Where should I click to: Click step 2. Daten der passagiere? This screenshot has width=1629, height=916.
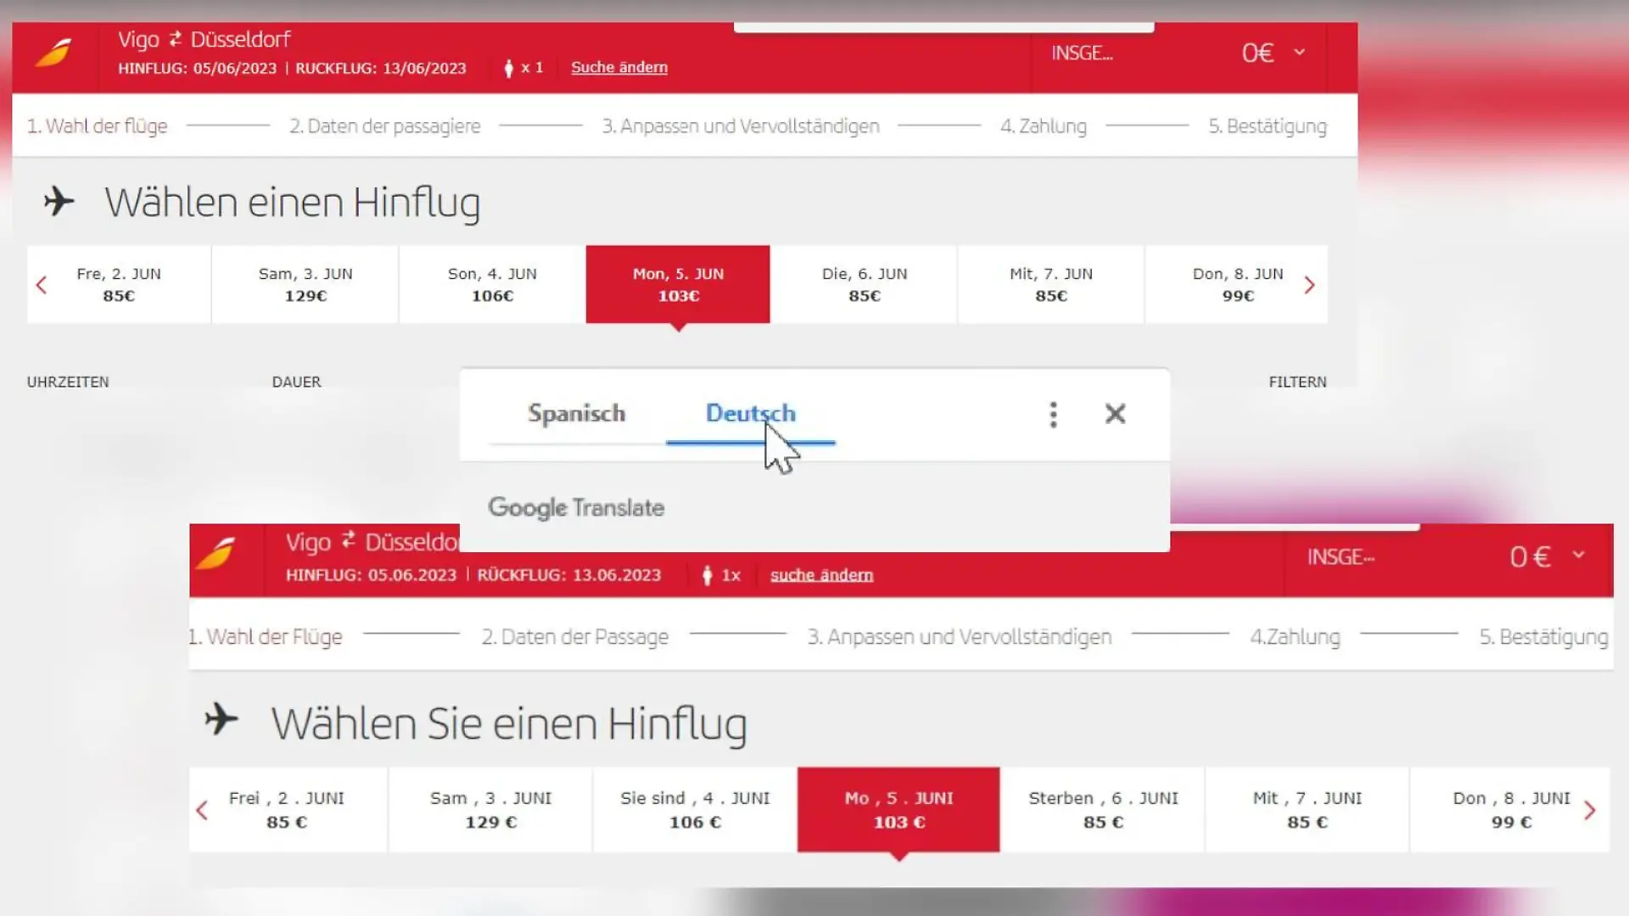pyautogui.click(x=384, y=126)
